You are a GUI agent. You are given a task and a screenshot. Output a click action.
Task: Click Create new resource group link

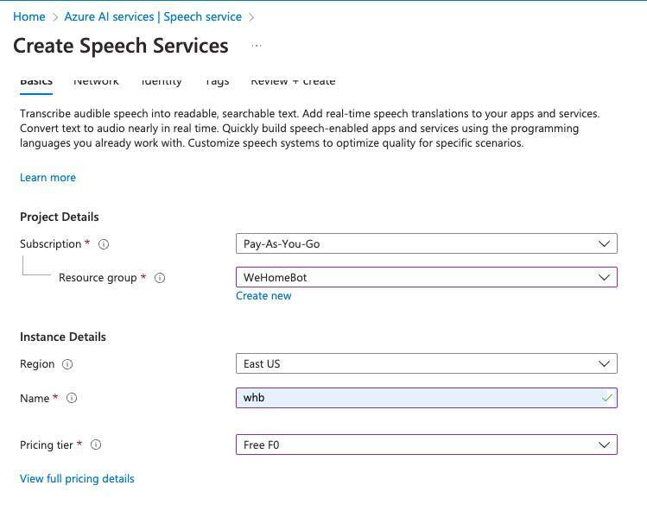[x=263, y=295]
